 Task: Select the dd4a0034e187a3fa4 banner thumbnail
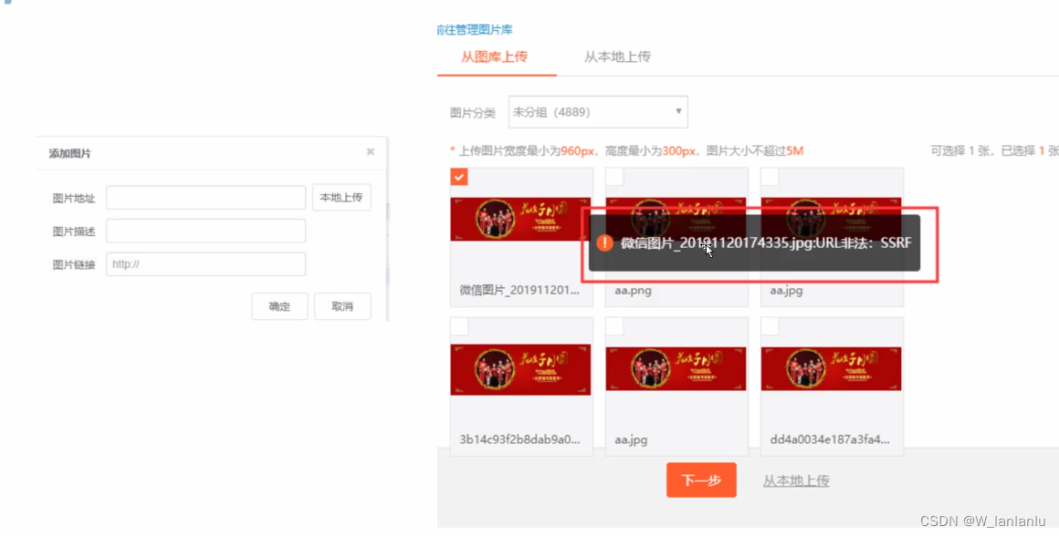[831, 369]
